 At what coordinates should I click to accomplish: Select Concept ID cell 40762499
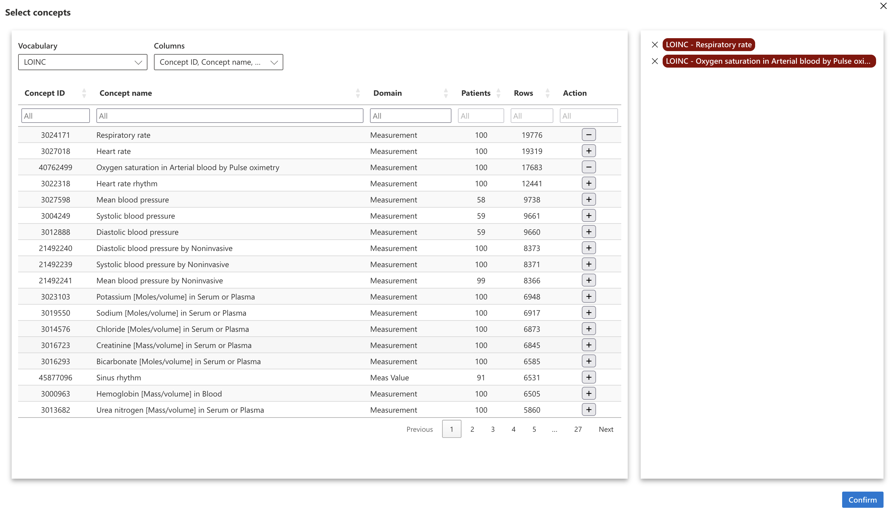point(55,168)
